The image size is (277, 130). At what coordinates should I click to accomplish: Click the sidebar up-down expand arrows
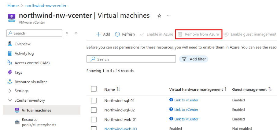coord(67,33)
